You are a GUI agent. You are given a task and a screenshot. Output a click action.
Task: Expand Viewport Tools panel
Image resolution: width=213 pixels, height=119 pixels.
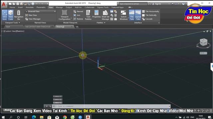coord(13,23)
